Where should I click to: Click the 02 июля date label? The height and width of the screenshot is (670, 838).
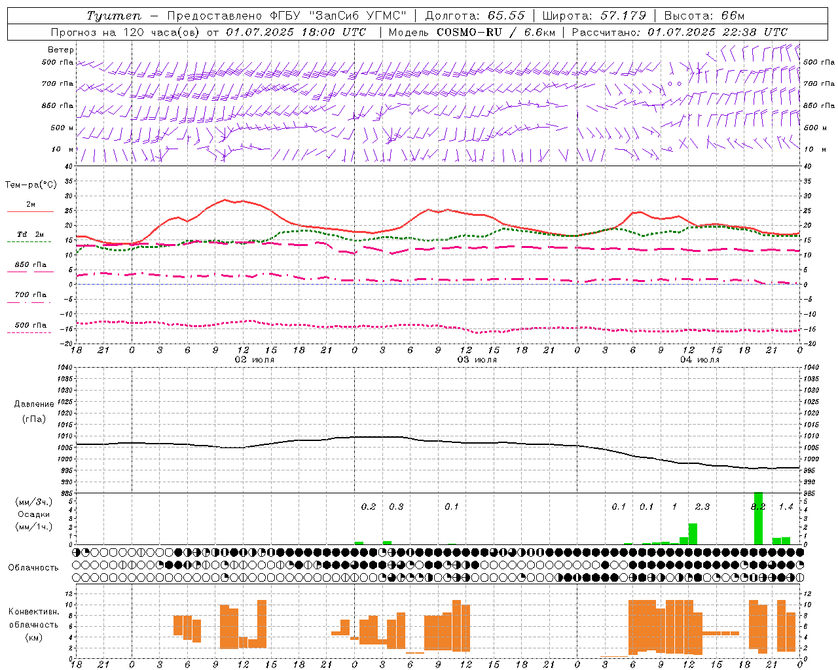pyautogui.click(x=254, y=360)
